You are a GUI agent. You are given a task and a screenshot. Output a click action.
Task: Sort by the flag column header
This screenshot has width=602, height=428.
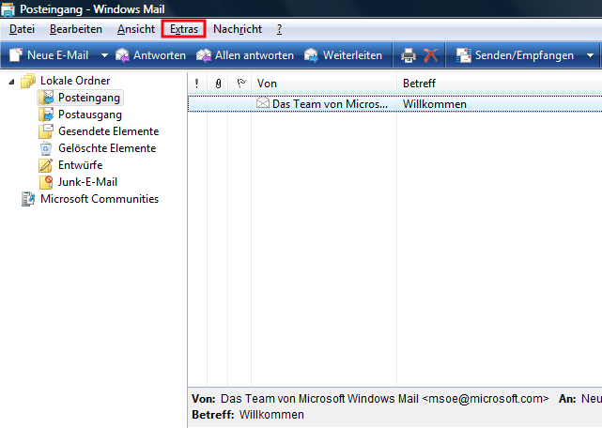click(239, 84)
